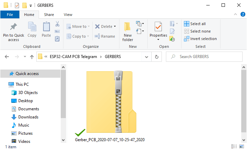Switch to the Share ribbon tab
This screenshot has width=247, height=151.
(x=49, y=15)
